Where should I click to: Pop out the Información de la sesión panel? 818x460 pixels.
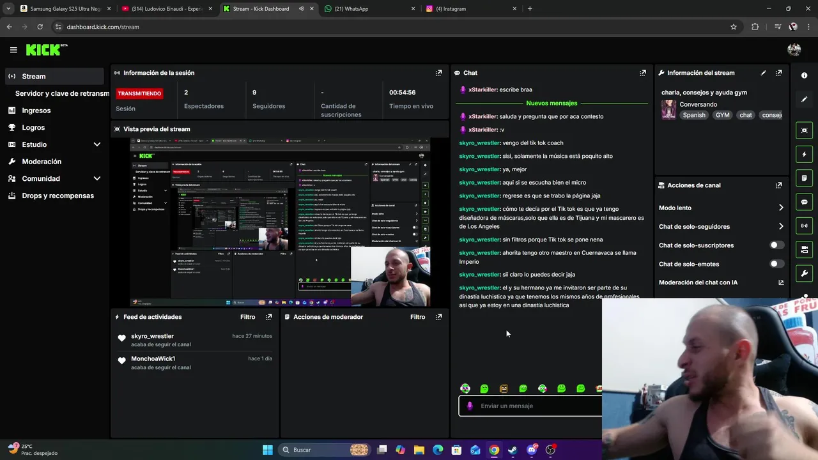(x=438, y=73)
